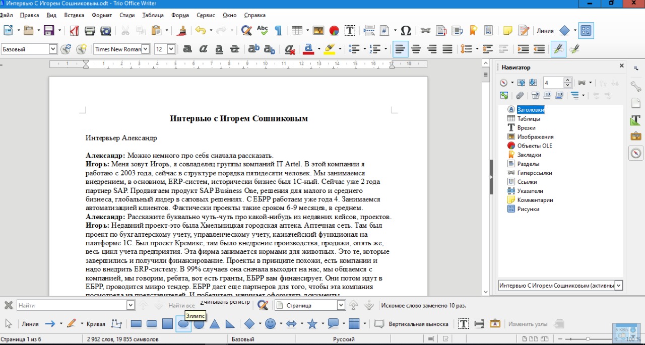Apply the yellow highlight color
Viewport: 645px width, 345px height.
(x=330, y=49)
